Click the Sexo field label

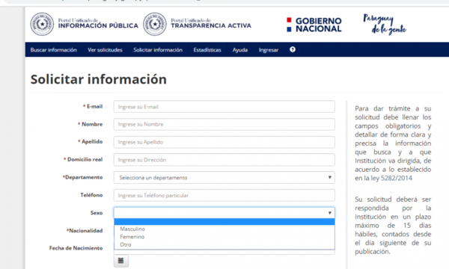pos(97,213)
